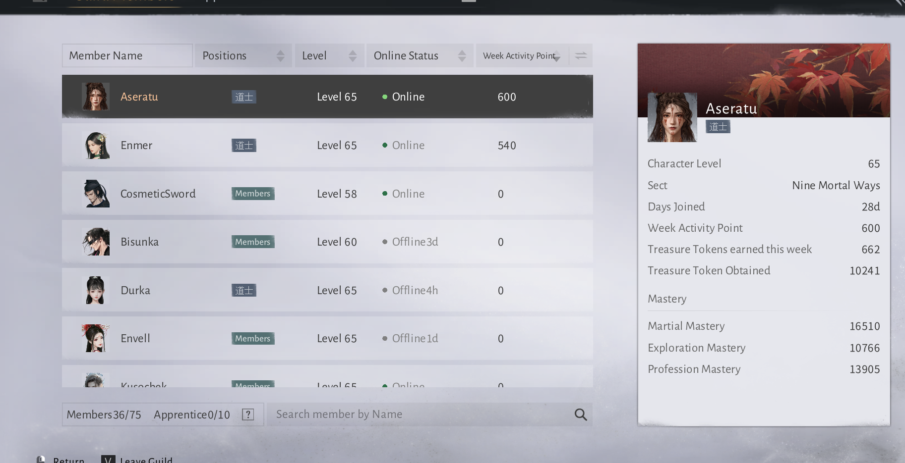Sort members by Positions
Viewport: 905px width, 463px height.
tap(243, 55)
